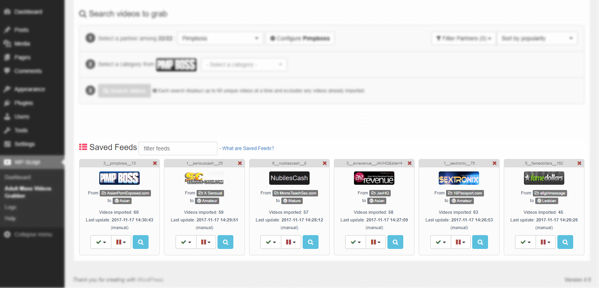The height and width of the screenshot is (288, 599).
Task: Click the Pimp Boss logo in saved feeds
Action: point(119,178)
